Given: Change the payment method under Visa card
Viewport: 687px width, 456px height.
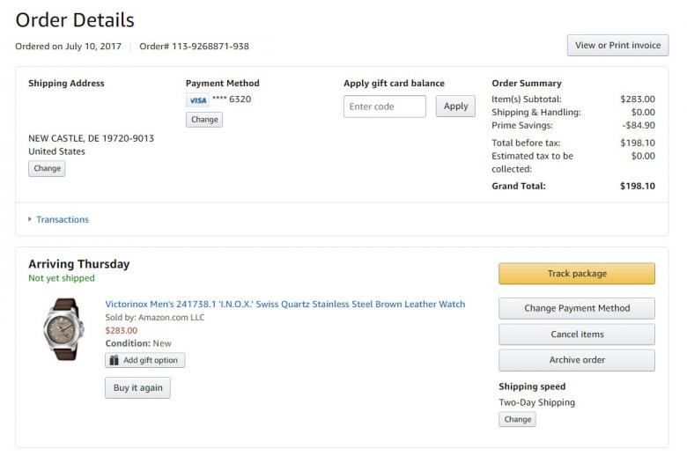Looking at the screenshot, I should pyautogui.click(x=203, y=120).
